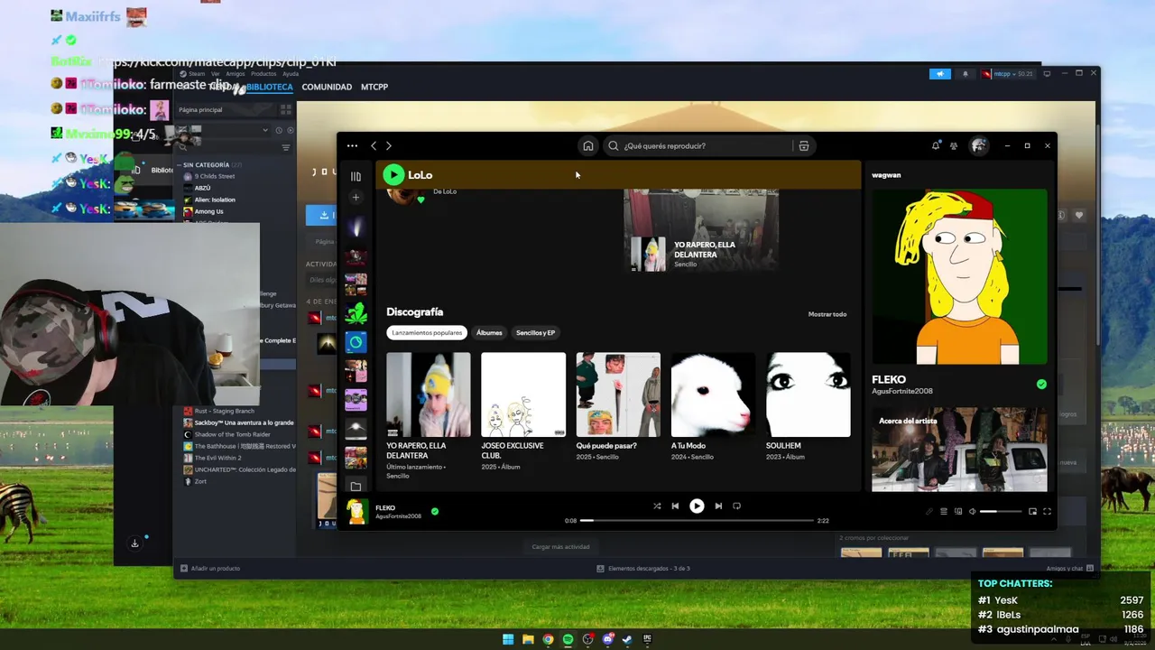
Task: Open Steam 'Amigos' menu
Action: [235, 74]
